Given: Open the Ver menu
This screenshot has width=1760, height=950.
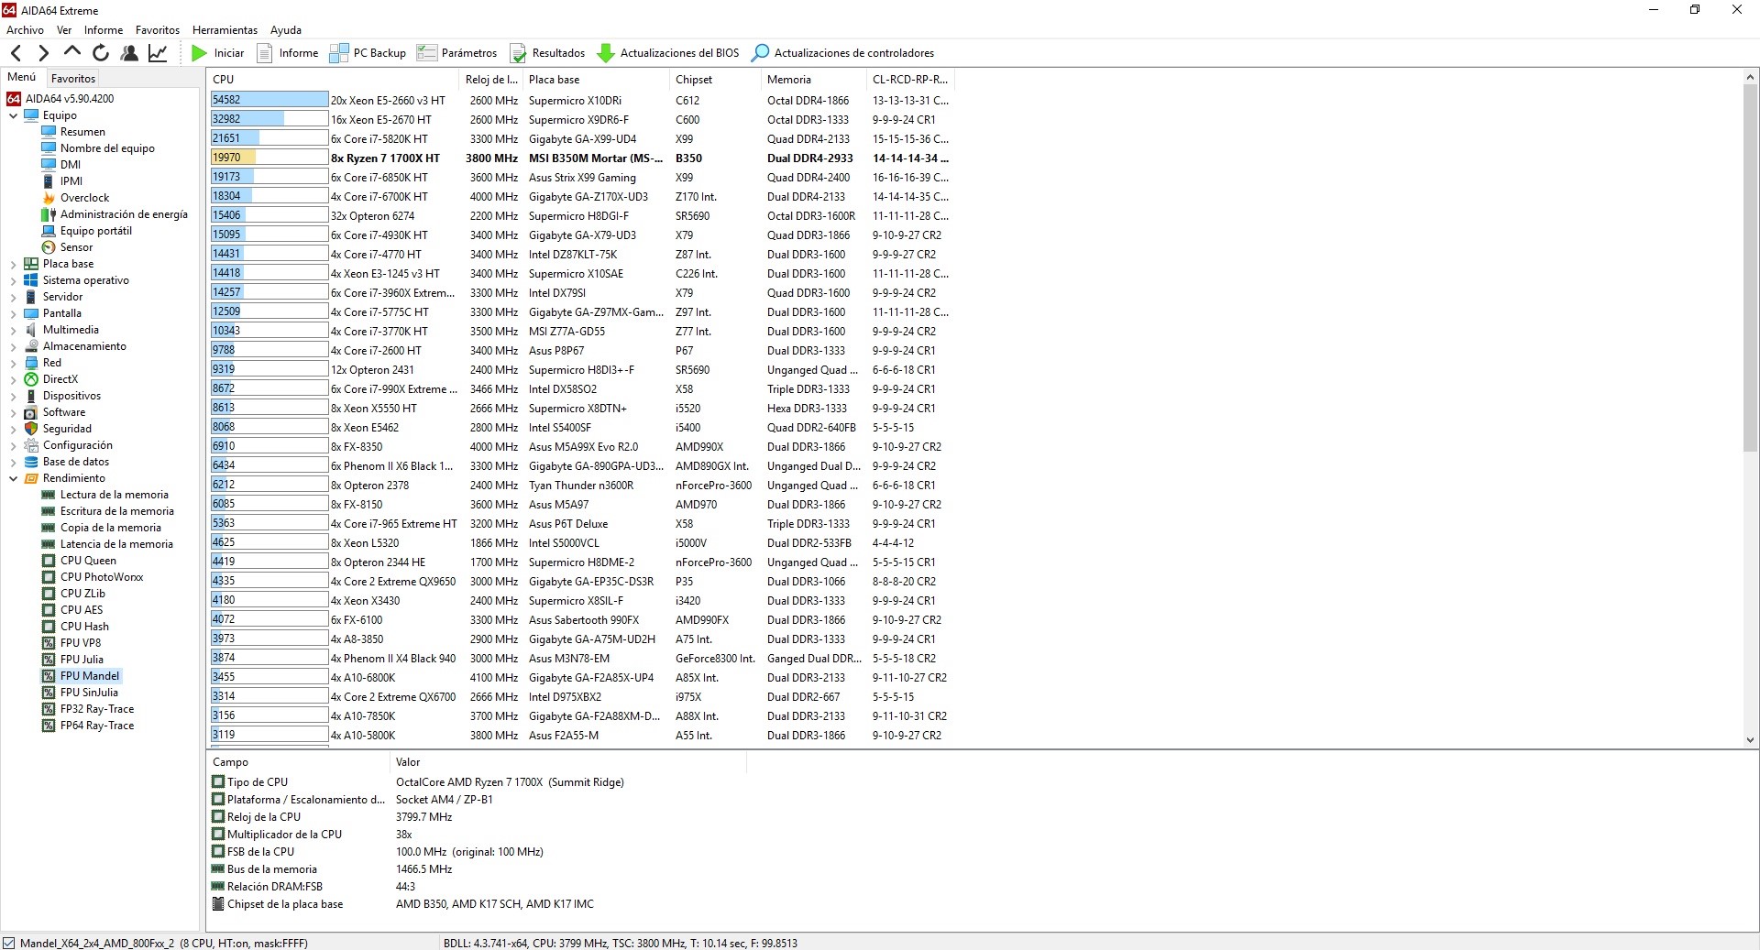Looking at the screenshot, I should 64,30.
